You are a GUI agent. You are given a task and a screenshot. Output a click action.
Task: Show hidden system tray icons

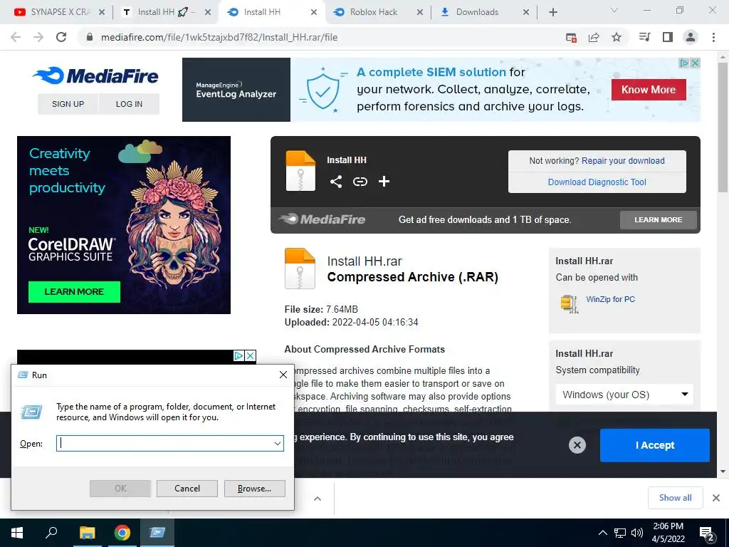click(602, 533)
